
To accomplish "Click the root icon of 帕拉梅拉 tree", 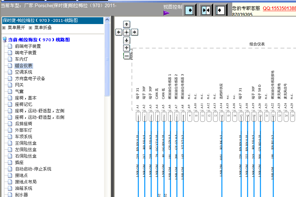I will (5, 40).
